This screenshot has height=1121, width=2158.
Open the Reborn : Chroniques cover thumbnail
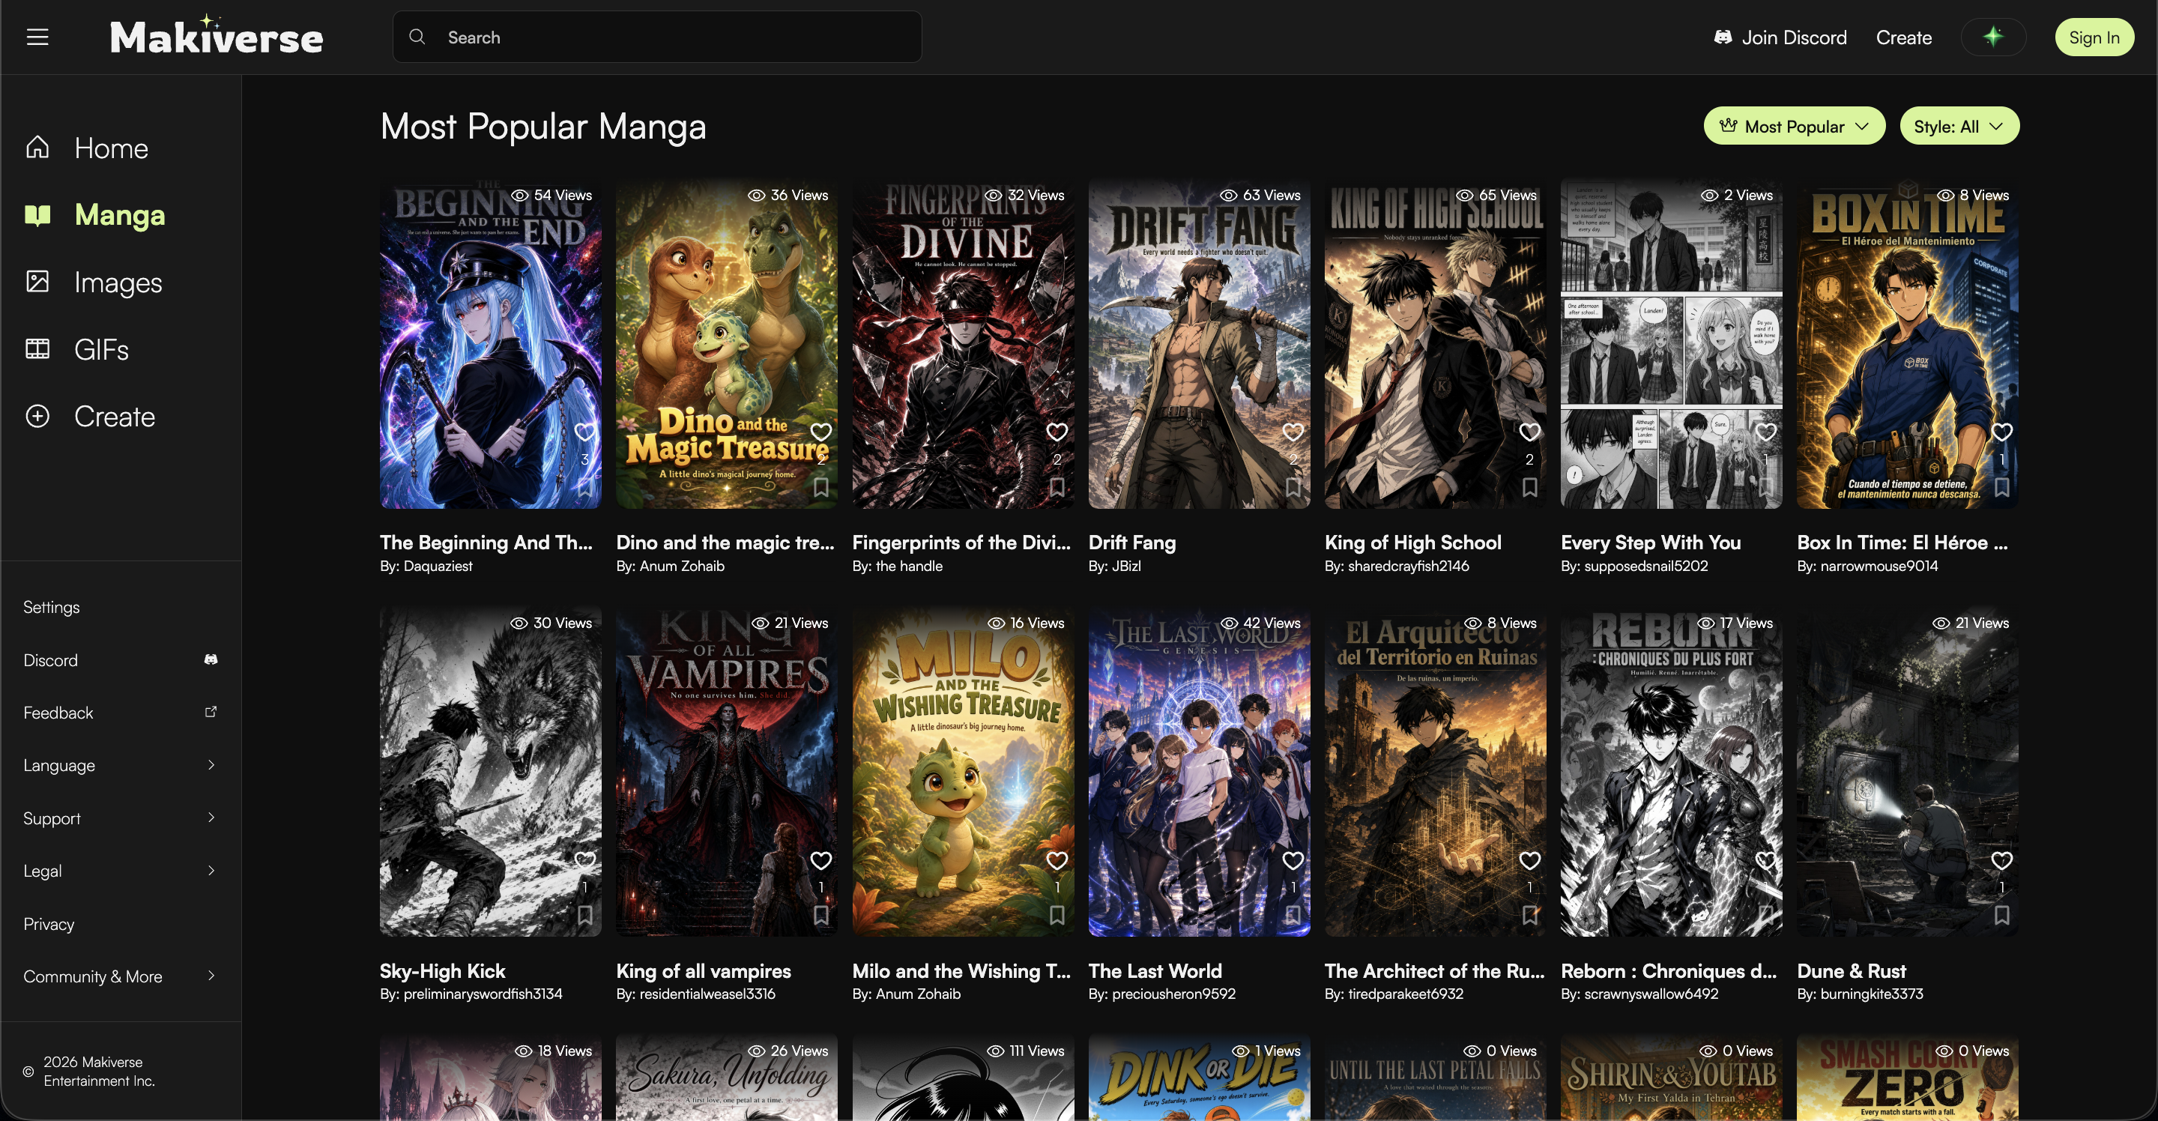[x=1671, y=772]
